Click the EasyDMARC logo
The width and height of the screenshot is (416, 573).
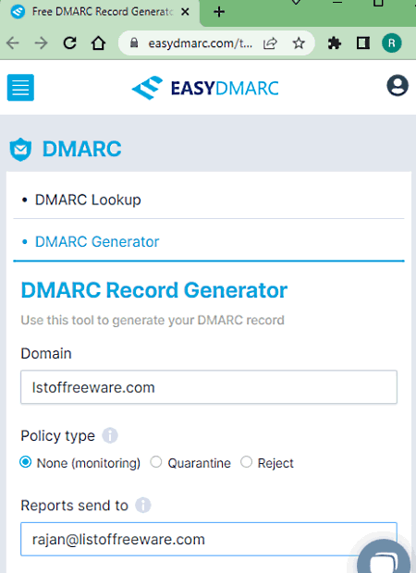[205, 88]
